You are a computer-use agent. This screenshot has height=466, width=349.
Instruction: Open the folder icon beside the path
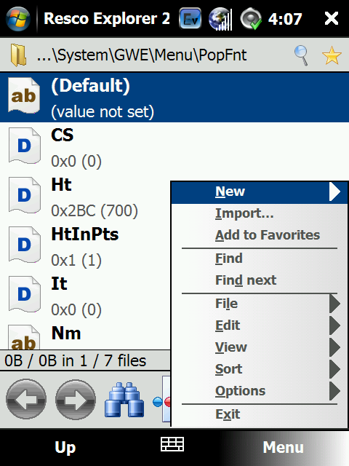point(18,55)
